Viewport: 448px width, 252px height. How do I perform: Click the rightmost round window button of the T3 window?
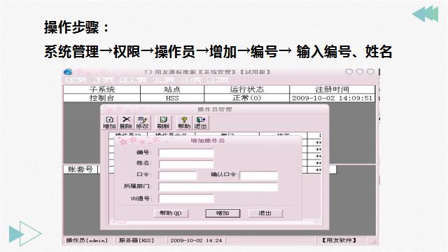[x=370, y=71]
